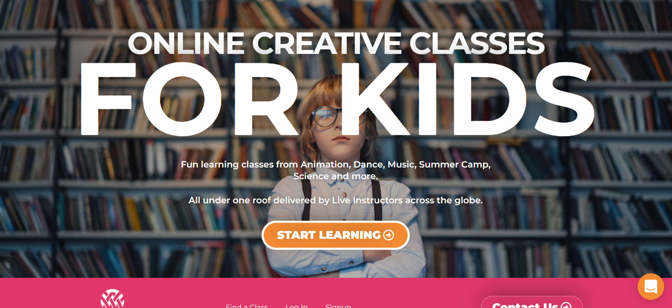672x308 pixels.
Task: Click the word ONLINE in the headline
Action: point(186,43)
